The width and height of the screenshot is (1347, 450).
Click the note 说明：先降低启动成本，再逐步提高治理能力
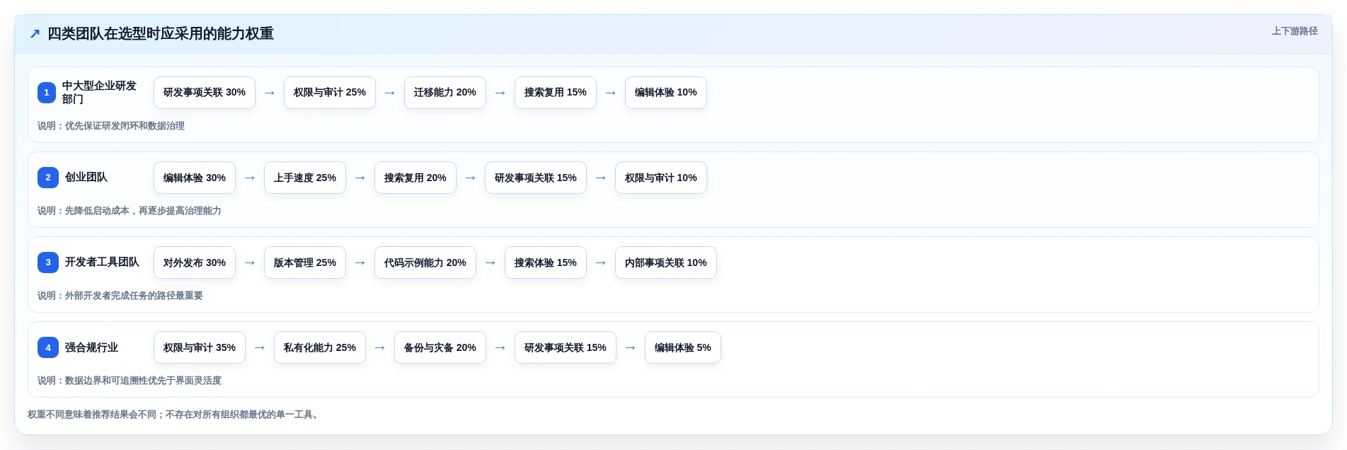tap(130, 211)
